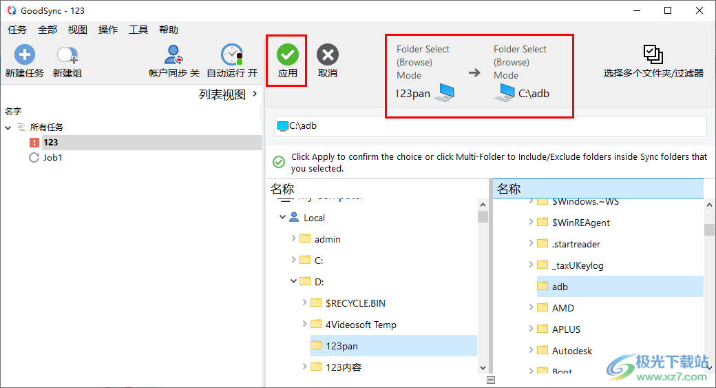Image resolution: width=716 pixels, height=388 pixels.
Task: Click the red error icon of job 123
Action: pyautogui.click(x=34, y=143)
